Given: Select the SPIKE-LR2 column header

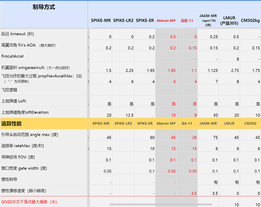Looking at the screenshot, I should point(123,20).
